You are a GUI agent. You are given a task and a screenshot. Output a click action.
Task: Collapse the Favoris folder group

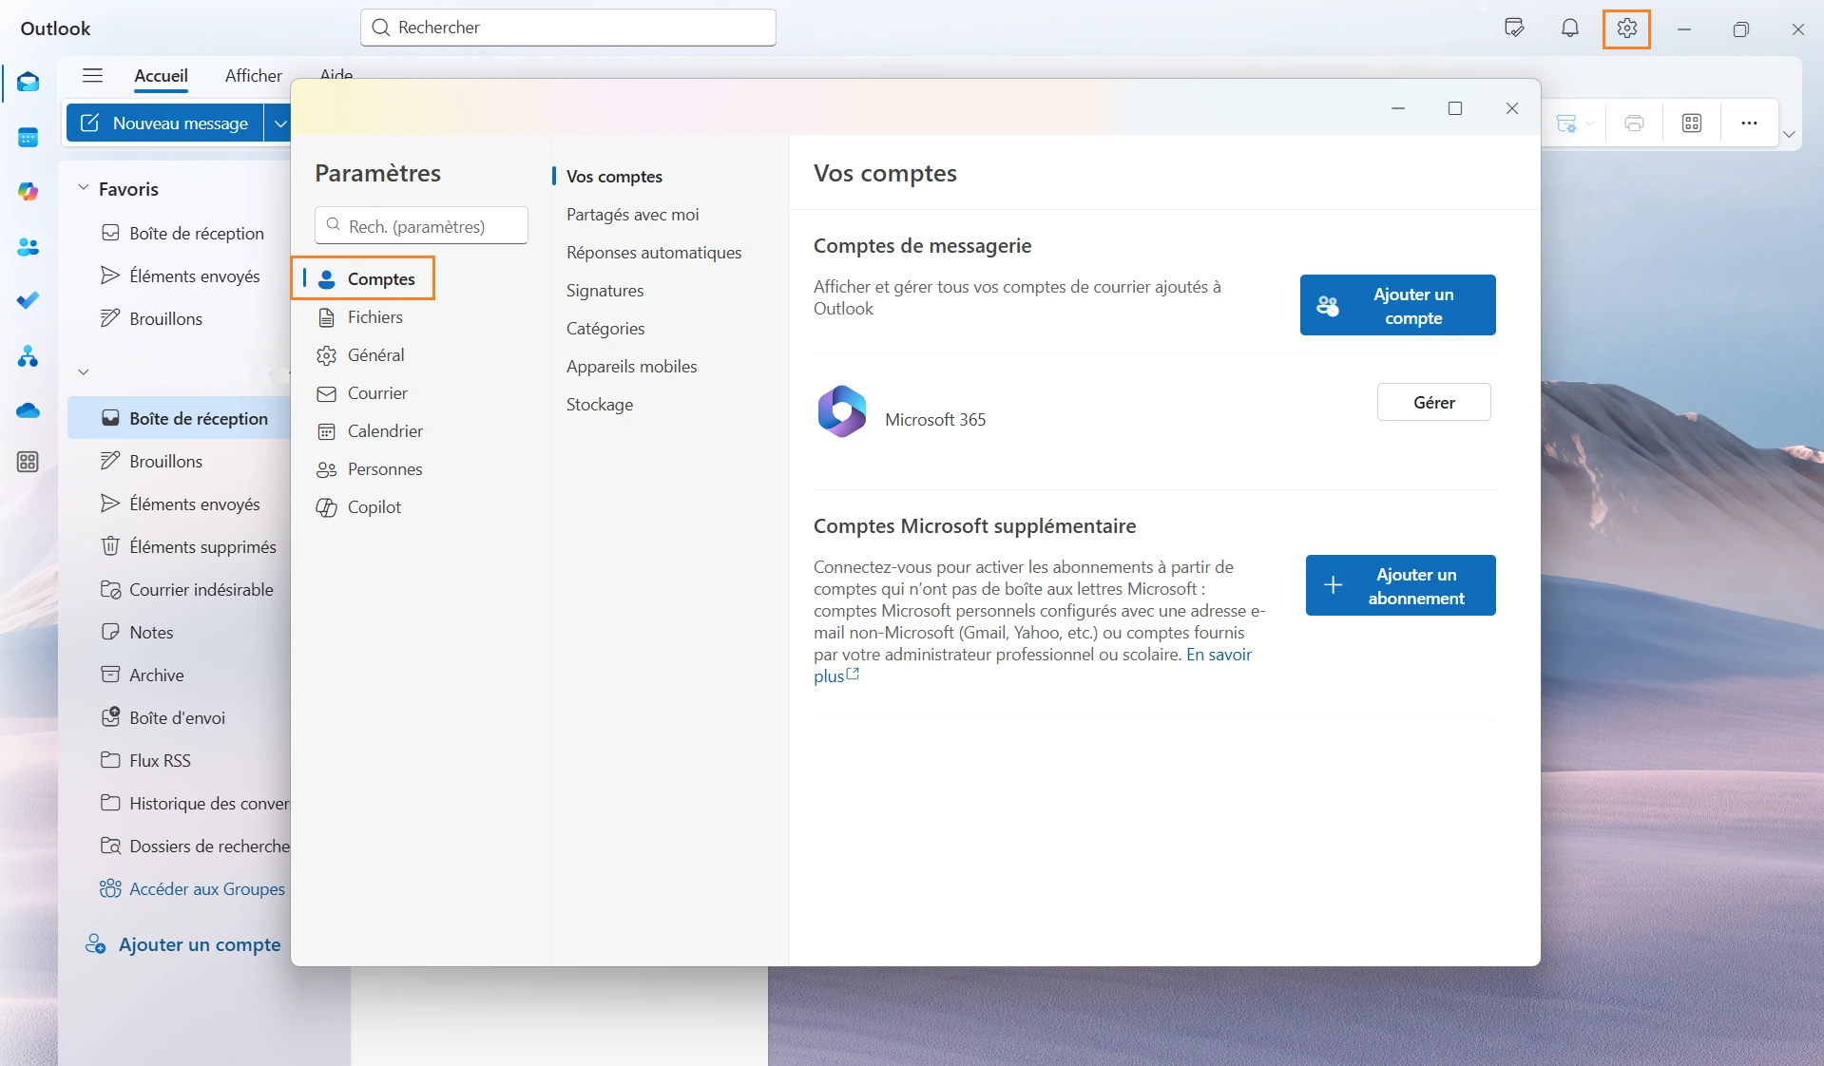[x=84, y=188]
